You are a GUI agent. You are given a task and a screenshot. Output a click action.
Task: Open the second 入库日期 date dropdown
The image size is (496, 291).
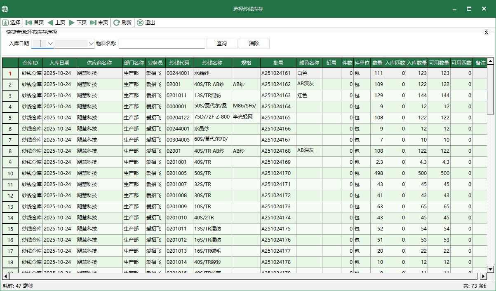(x=91, y=43)
